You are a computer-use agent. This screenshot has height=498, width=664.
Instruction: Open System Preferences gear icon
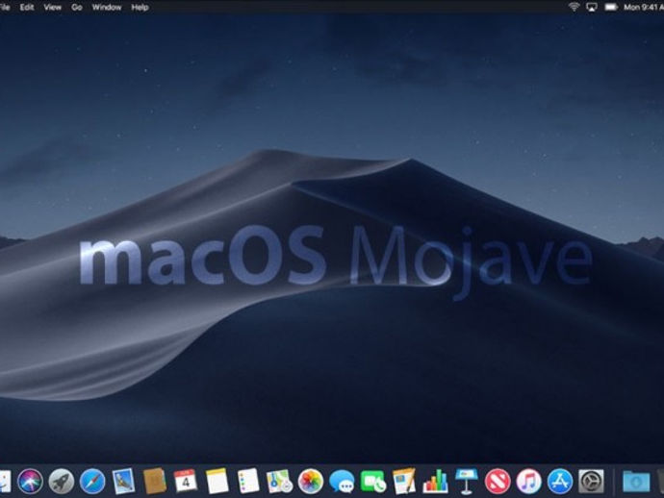point(591,482)
